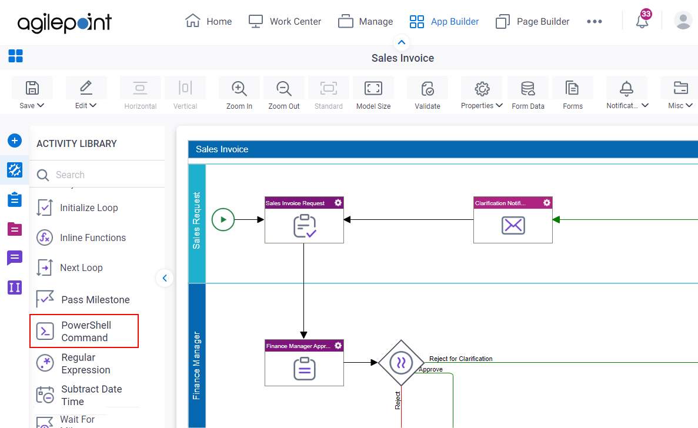Click the Zoom In tool

click(x=239, y=93)
